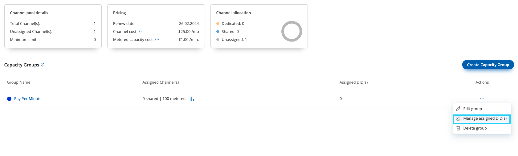Click the help icon beside Channel cost
Screen dimensions: 518x156
click(x=141, y=31)
